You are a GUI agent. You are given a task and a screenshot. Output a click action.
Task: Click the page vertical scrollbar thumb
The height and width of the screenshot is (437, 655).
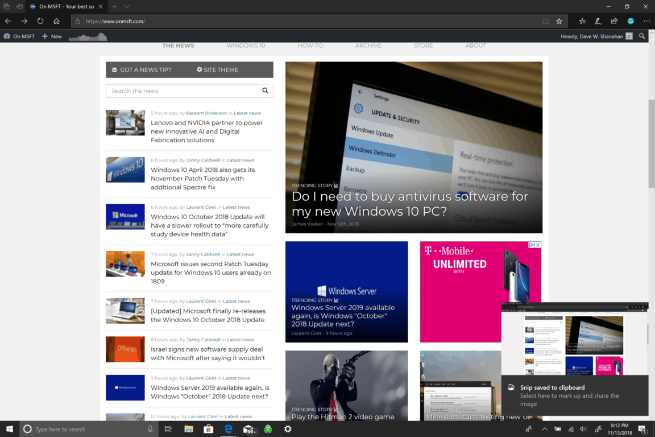tap(651, 142)
